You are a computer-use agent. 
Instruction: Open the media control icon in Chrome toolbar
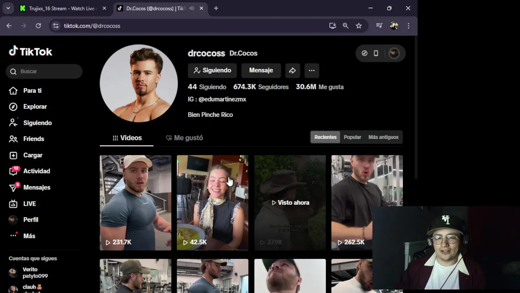[379, 26]
